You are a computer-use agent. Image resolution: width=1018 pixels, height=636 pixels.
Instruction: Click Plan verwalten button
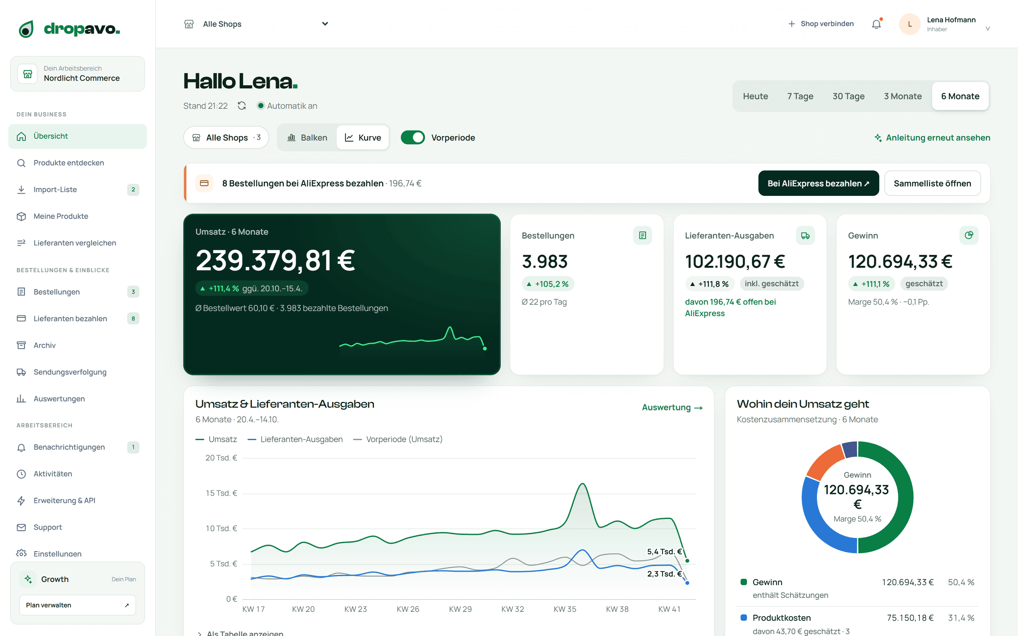(78, 605)
